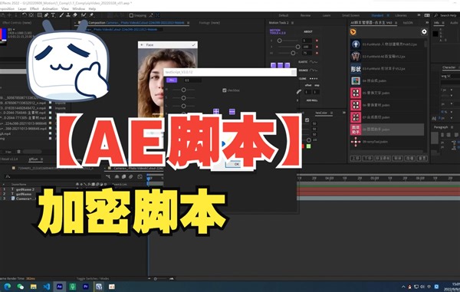Adjust first Motion Tools slider handle
Viewport: 460px width, 292px height.
pos(280,41)
